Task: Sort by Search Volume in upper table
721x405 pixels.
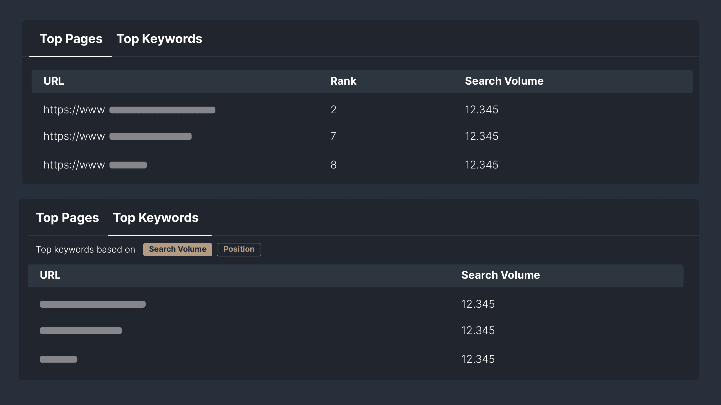Action: pyautogui.click(x=504, y=81)
